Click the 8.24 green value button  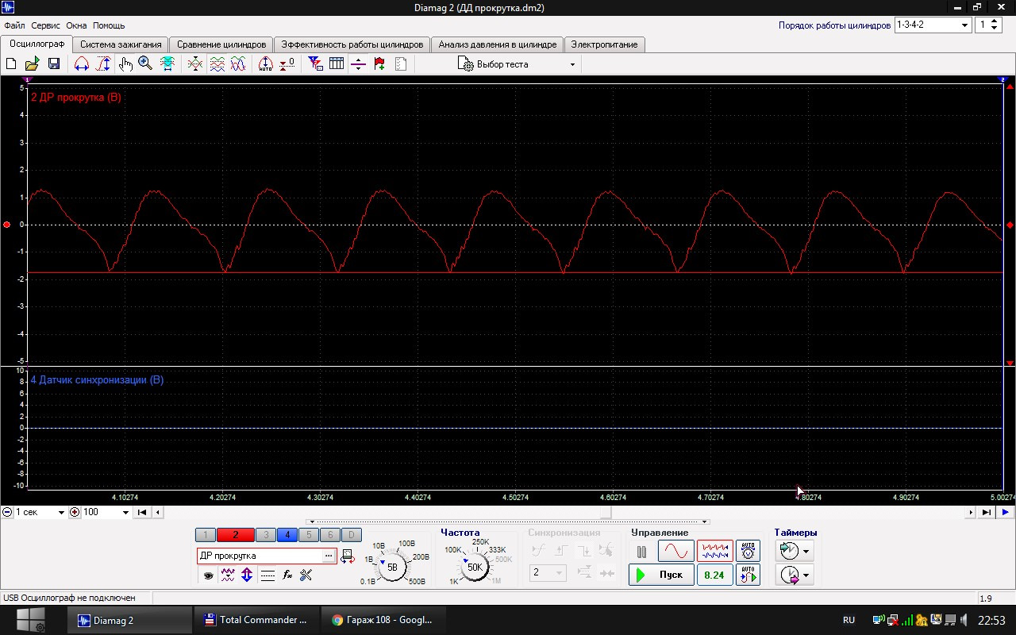[714, 575]
